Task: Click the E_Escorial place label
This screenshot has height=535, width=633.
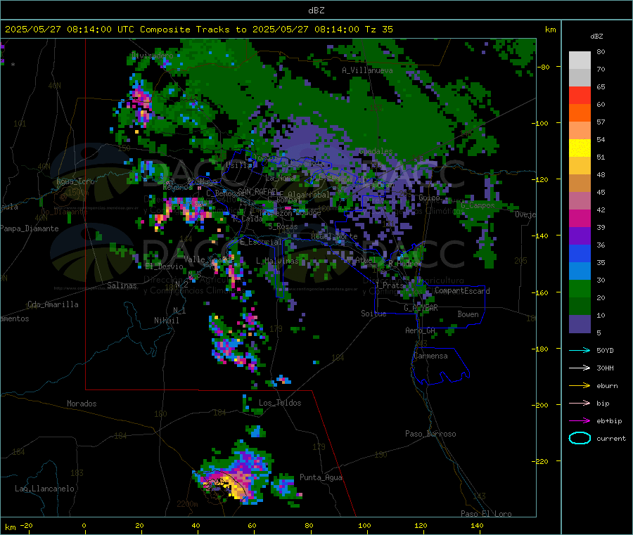Action: pos(261,242)
